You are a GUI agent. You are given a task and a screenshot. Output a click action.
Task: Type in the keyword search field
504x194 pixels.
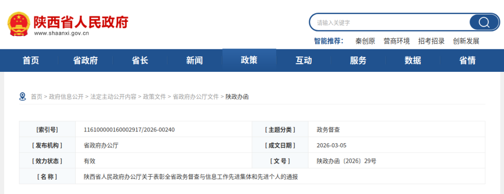point(390,22)
